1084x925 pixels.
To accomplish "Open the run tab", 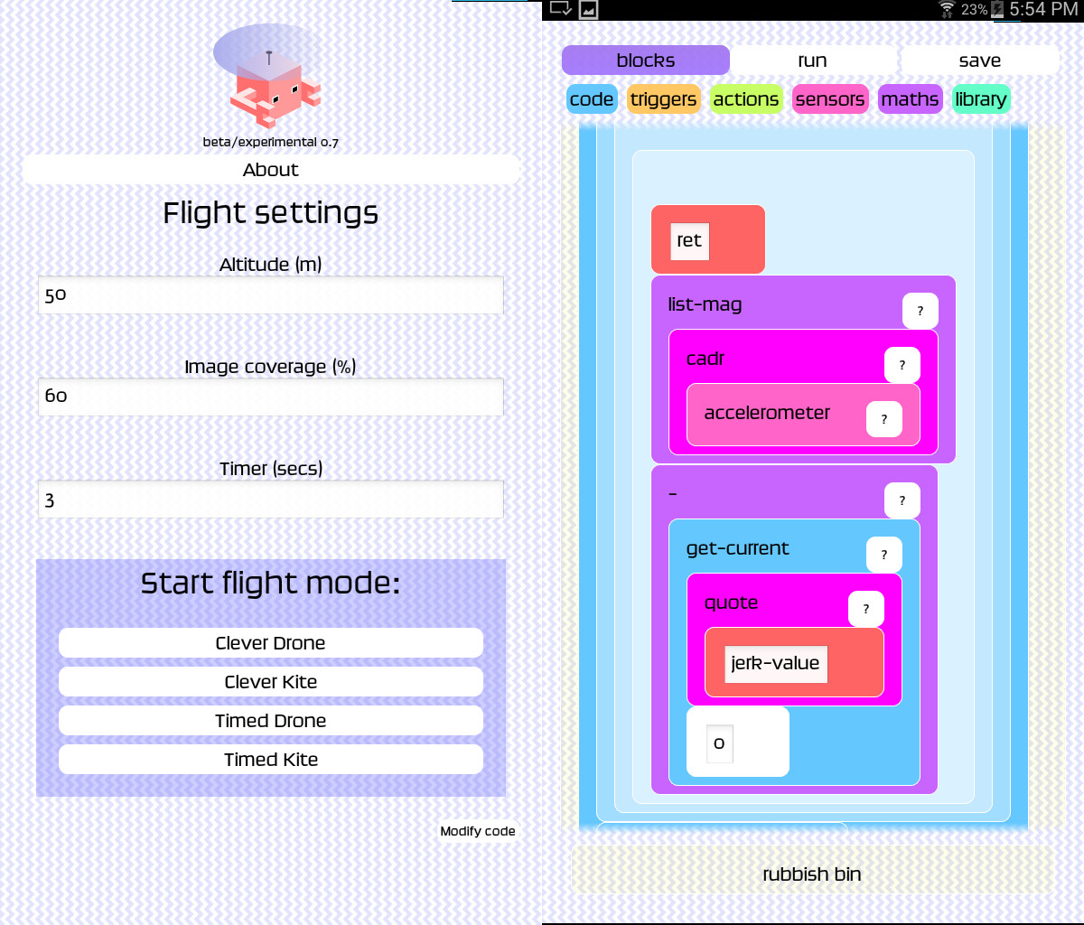I will pos(812,61).
